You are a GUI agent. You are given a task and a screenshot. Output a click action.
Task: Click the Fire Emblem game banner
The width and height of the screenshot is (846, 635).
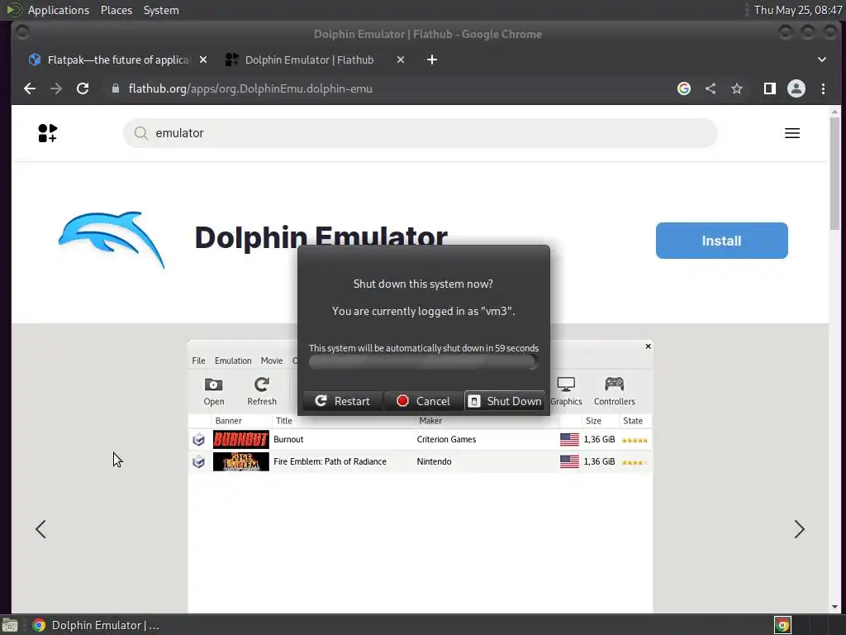(240, 461)
